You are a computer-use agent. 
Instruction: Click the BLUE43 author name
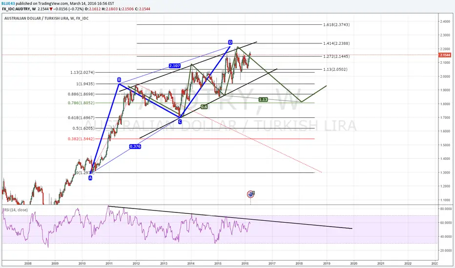[x=8, y=3]
